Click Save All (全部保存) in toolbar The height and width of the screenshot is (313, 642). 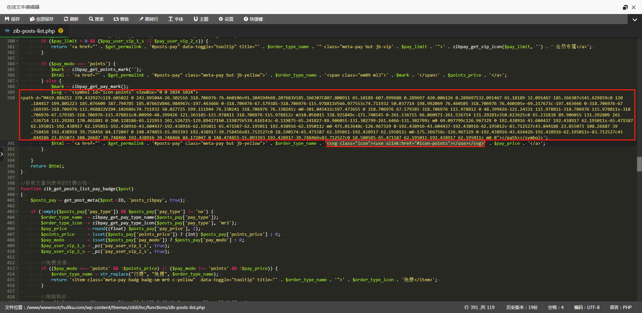click(x=41, y=19)
